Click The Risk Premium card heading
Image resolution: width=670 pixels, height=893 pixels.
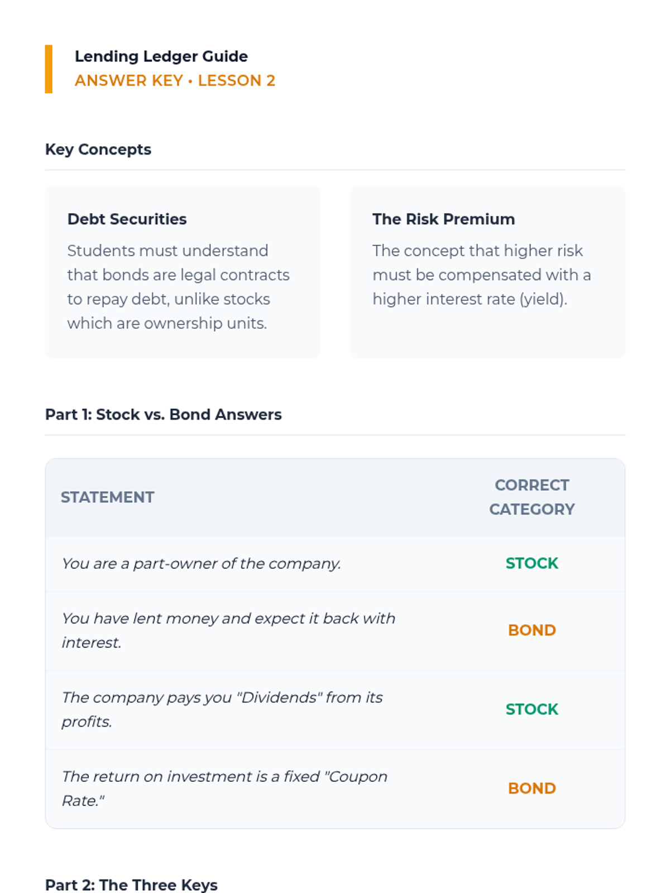[443, 219]
